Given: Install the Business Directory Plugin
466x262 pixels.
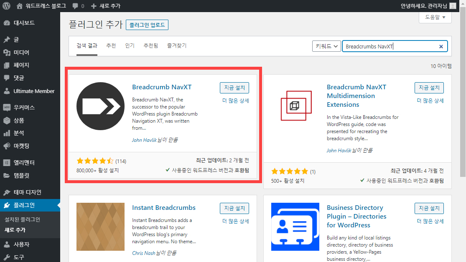Looking at the screenshot, I should tap(429, 208).
